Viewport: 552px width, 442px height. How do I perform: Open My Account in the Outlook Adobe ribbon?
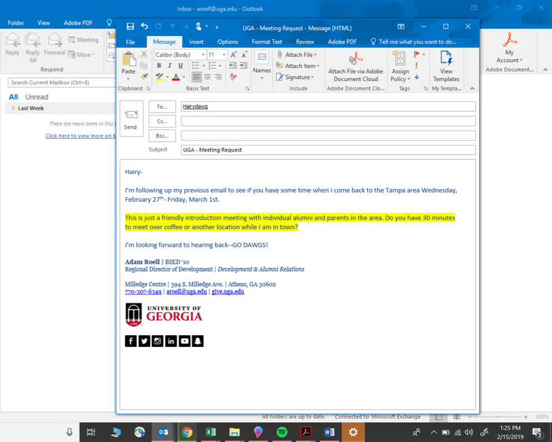[x=509, y=48]
